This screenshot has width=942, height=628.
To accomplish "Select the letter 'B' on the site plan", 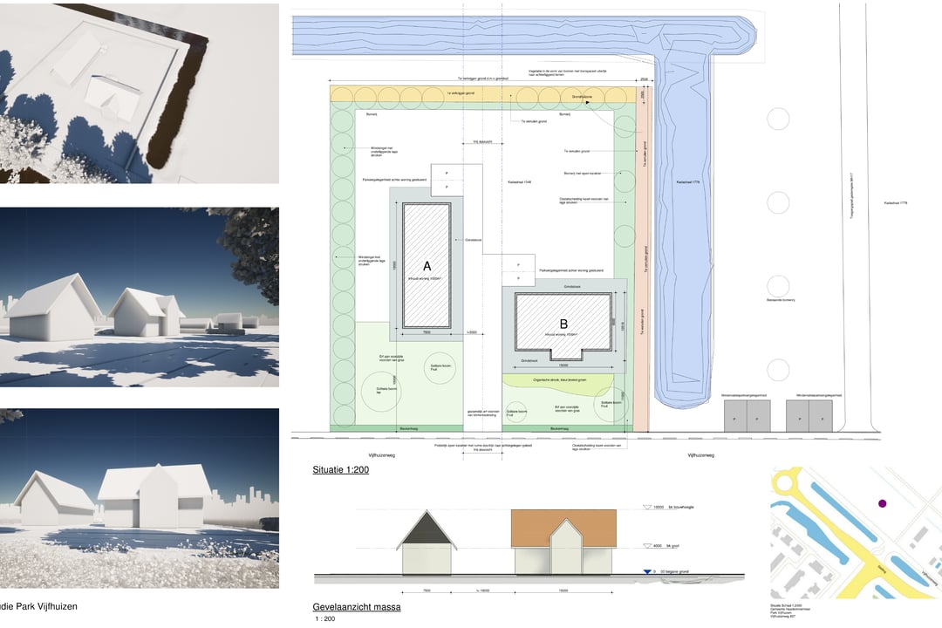I will point(563,324).
